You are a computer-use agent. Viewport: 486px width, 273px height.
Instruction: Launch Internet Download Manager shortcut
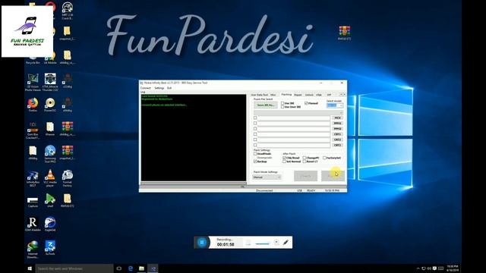coord(33,249)
